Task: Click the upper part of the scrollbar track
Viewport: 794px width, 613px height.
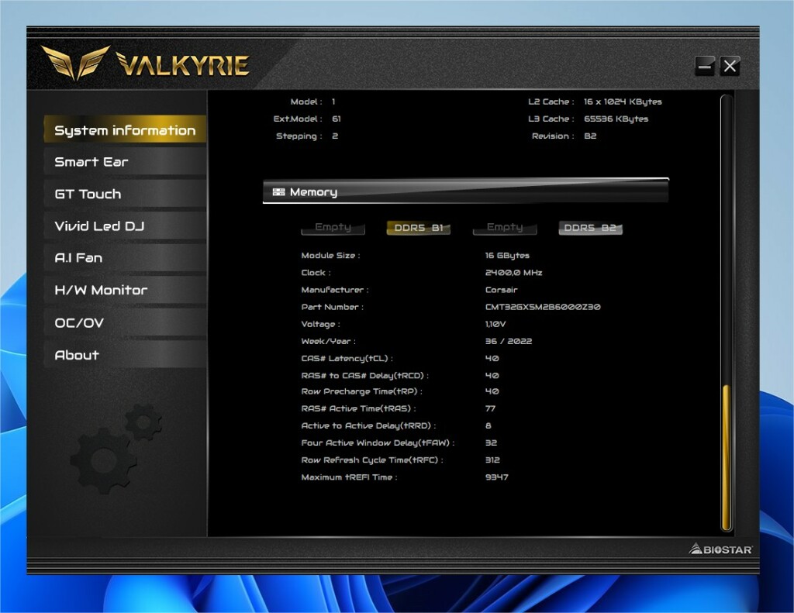Action: [726, 238]
